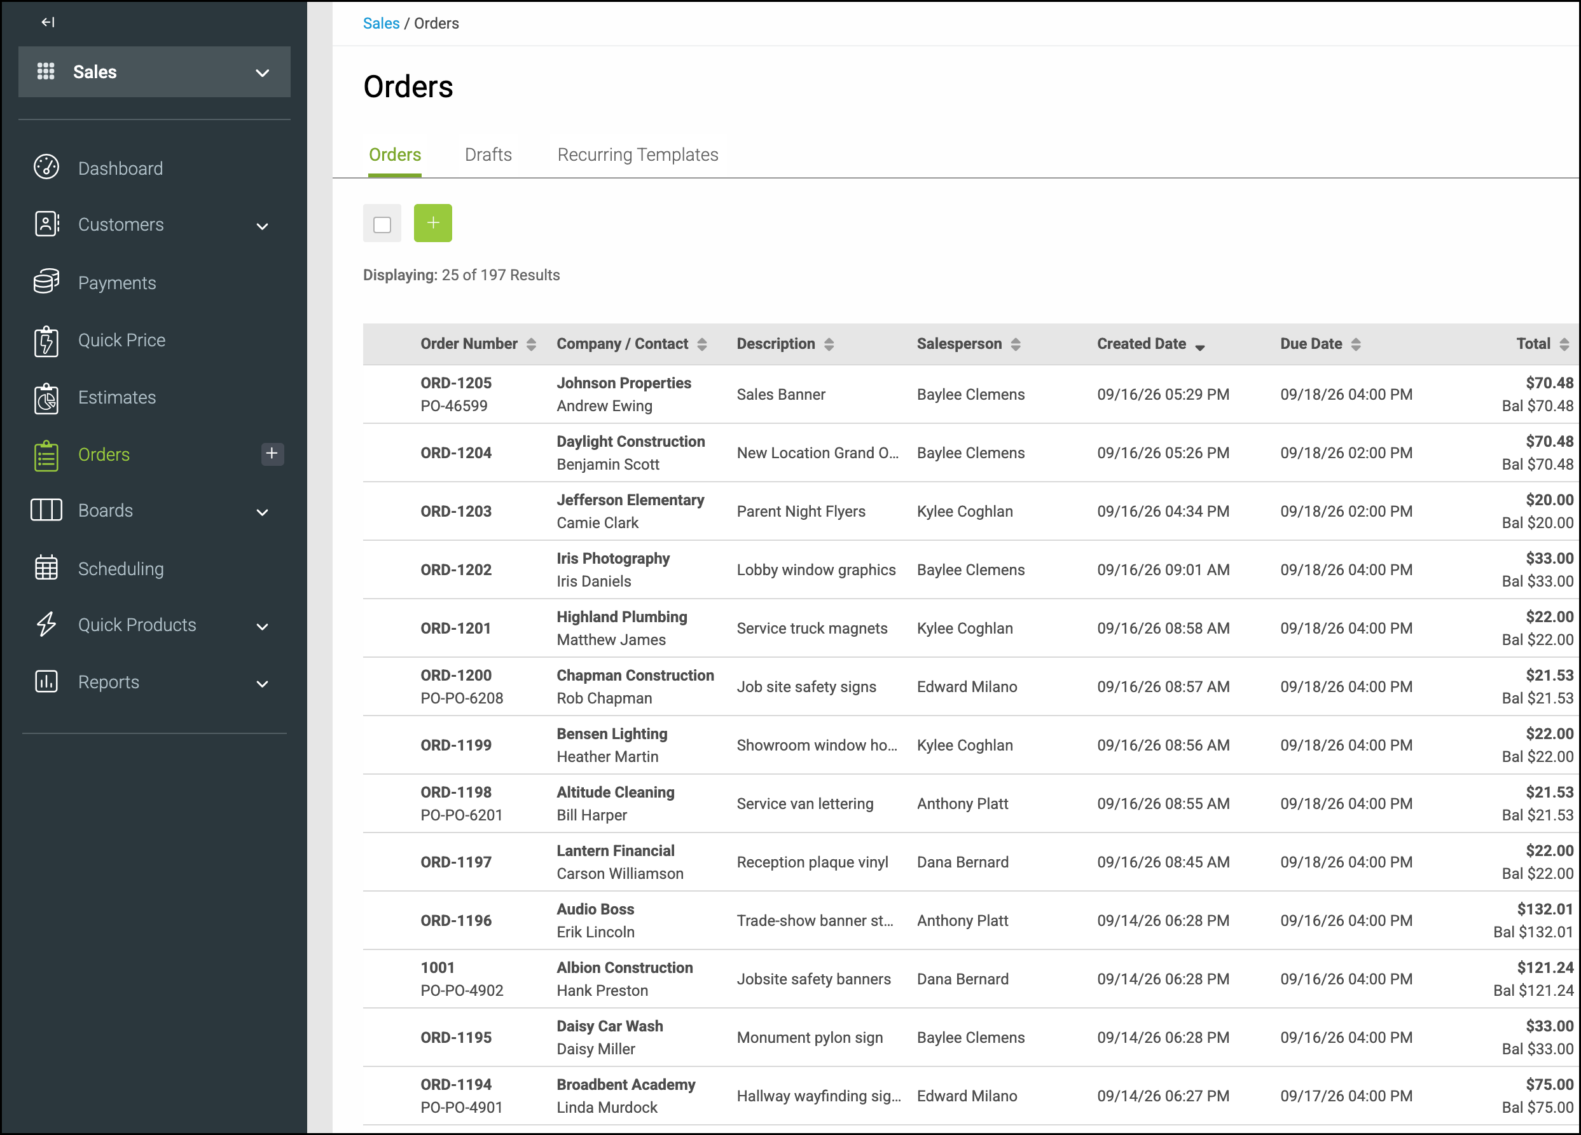Image resolution: width=1581 pixels, height=1135 pixels.
Task: Expand the Sales module dropdown
Action: (262, 72)
